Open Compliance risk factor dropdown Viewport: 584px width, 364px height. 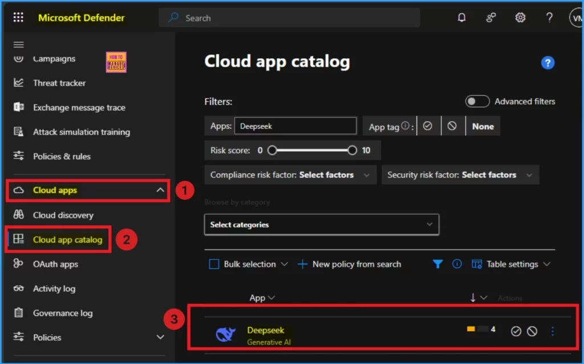290,175
